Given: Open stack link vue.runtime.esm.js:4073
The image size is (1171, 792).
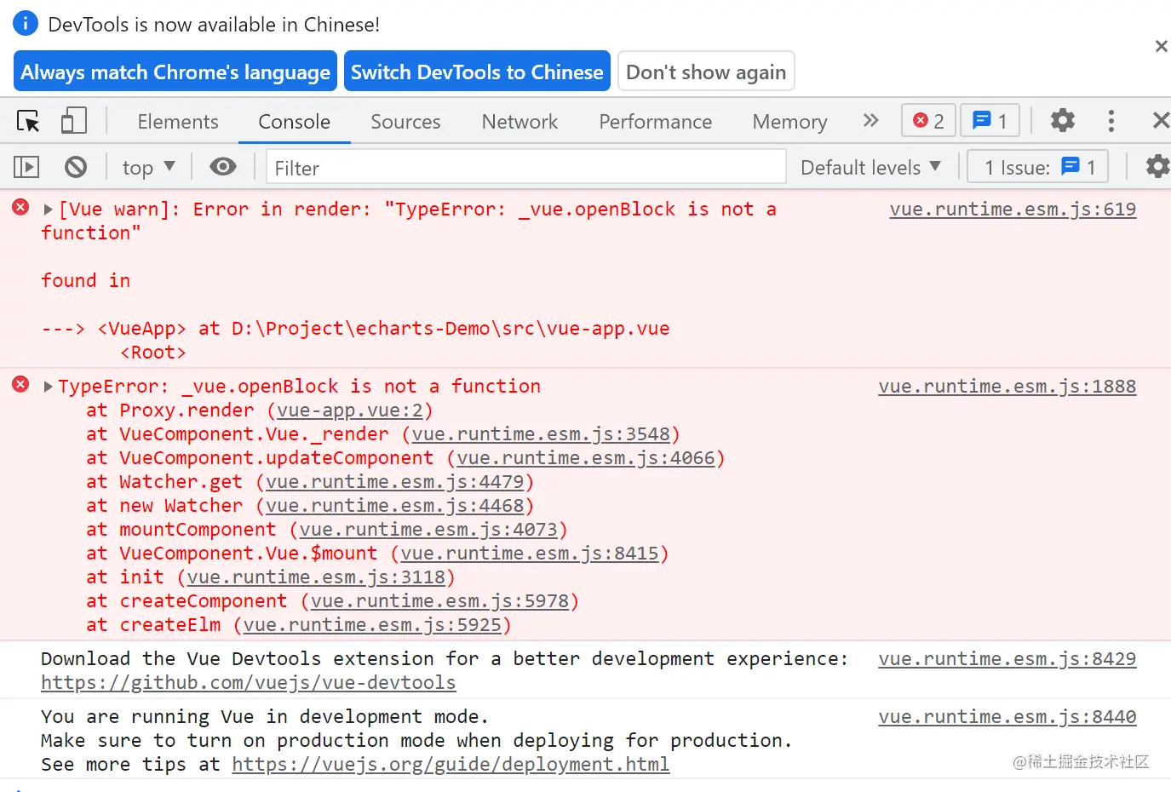Looking at the screenshot, I should tap(428, 530).
